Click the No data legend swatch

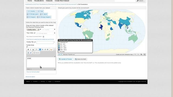[59, 51]
